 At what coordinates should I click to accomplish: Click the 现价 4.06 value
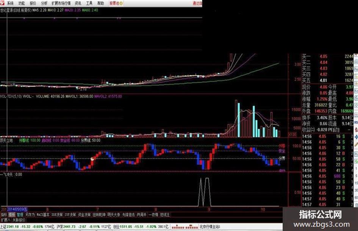click(323, 87)
